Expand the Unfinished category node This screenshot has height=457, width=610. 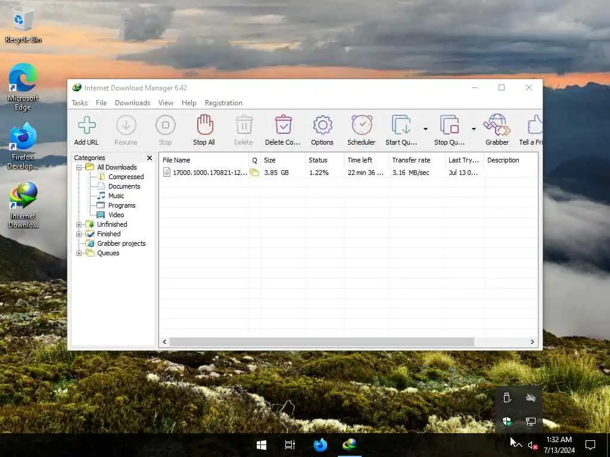click(79, 224)
